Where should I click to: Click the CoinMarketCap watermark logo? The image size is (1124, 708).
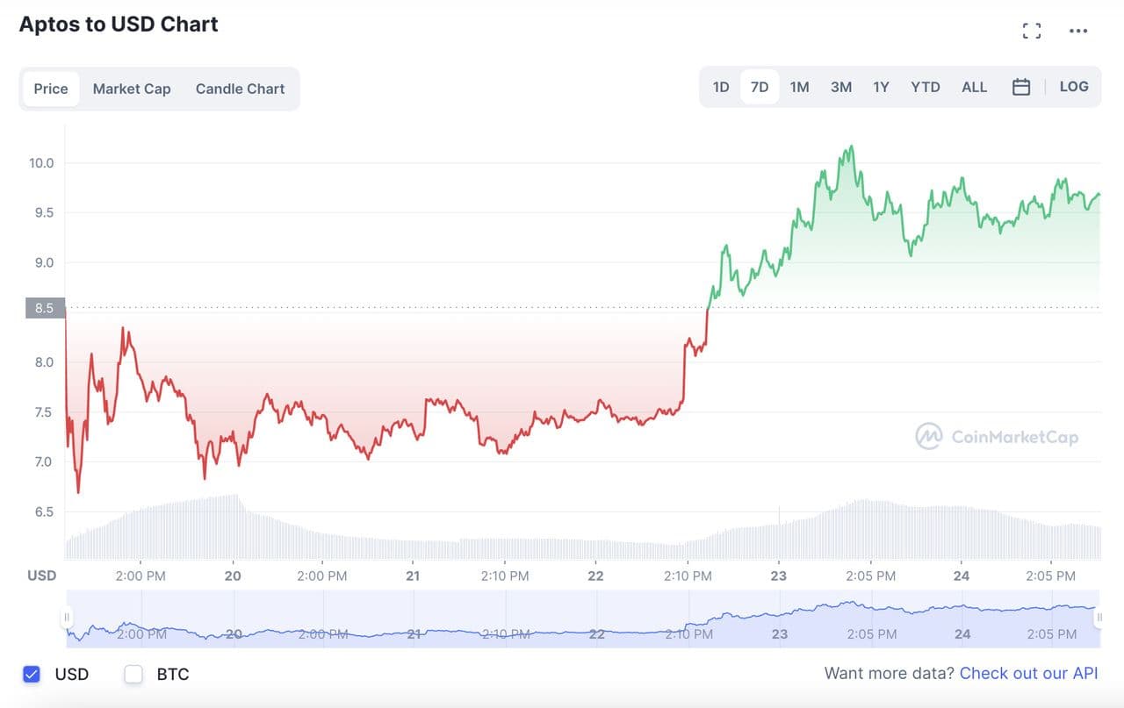point(997,436)
